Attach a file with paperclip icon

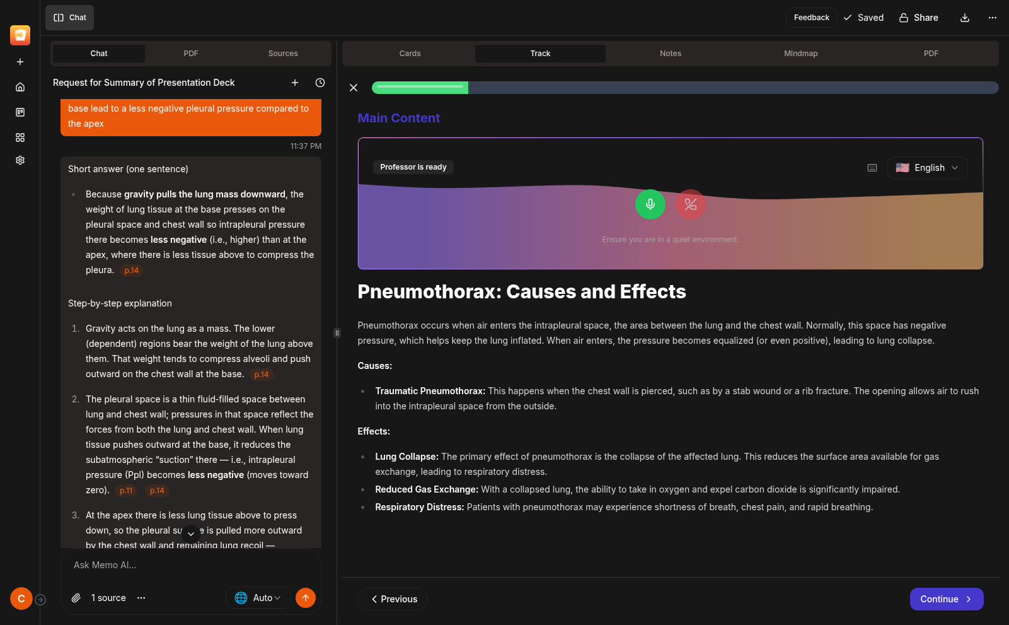[76, 598]
